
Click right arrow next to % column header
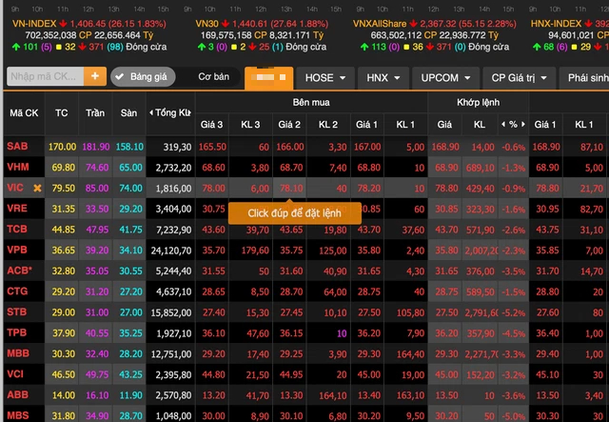(522, 125)
